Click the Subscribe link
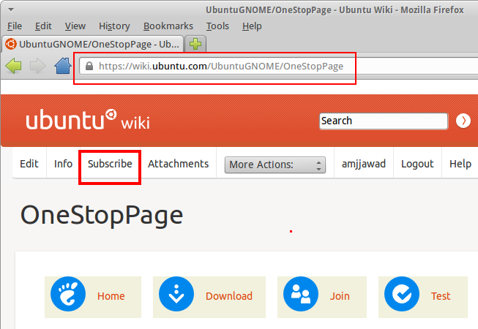 coord(110,164)
